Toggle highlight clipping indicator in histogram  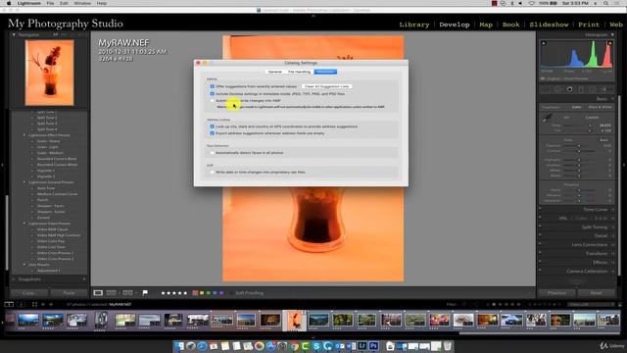[609, 43]
